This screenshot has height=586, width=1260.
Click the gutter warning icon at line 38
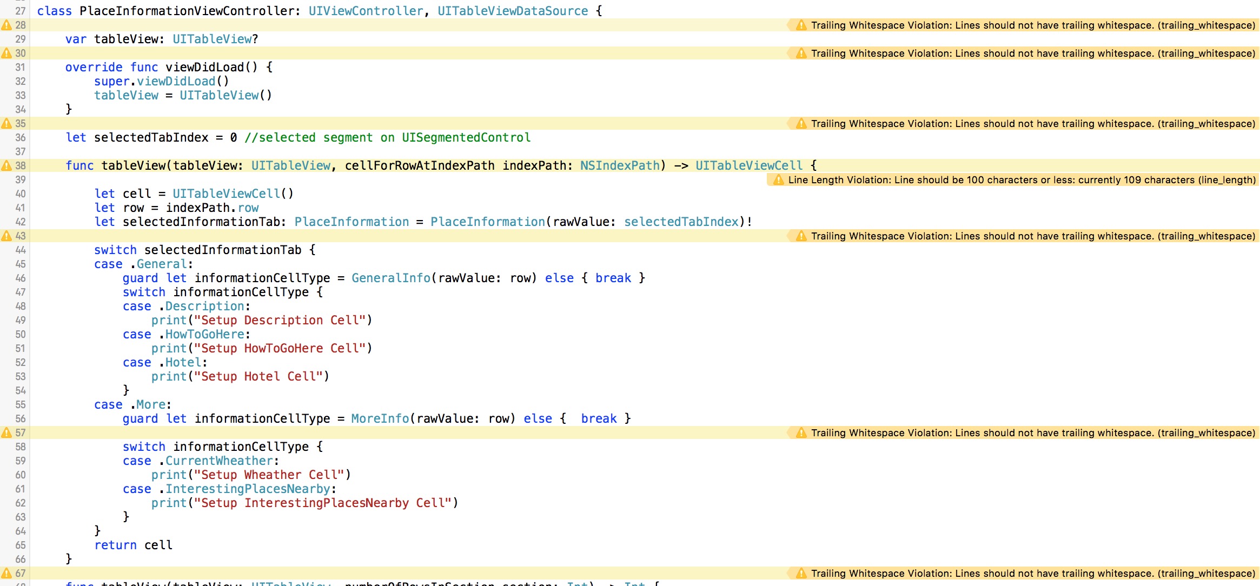(x=6, y=165)
